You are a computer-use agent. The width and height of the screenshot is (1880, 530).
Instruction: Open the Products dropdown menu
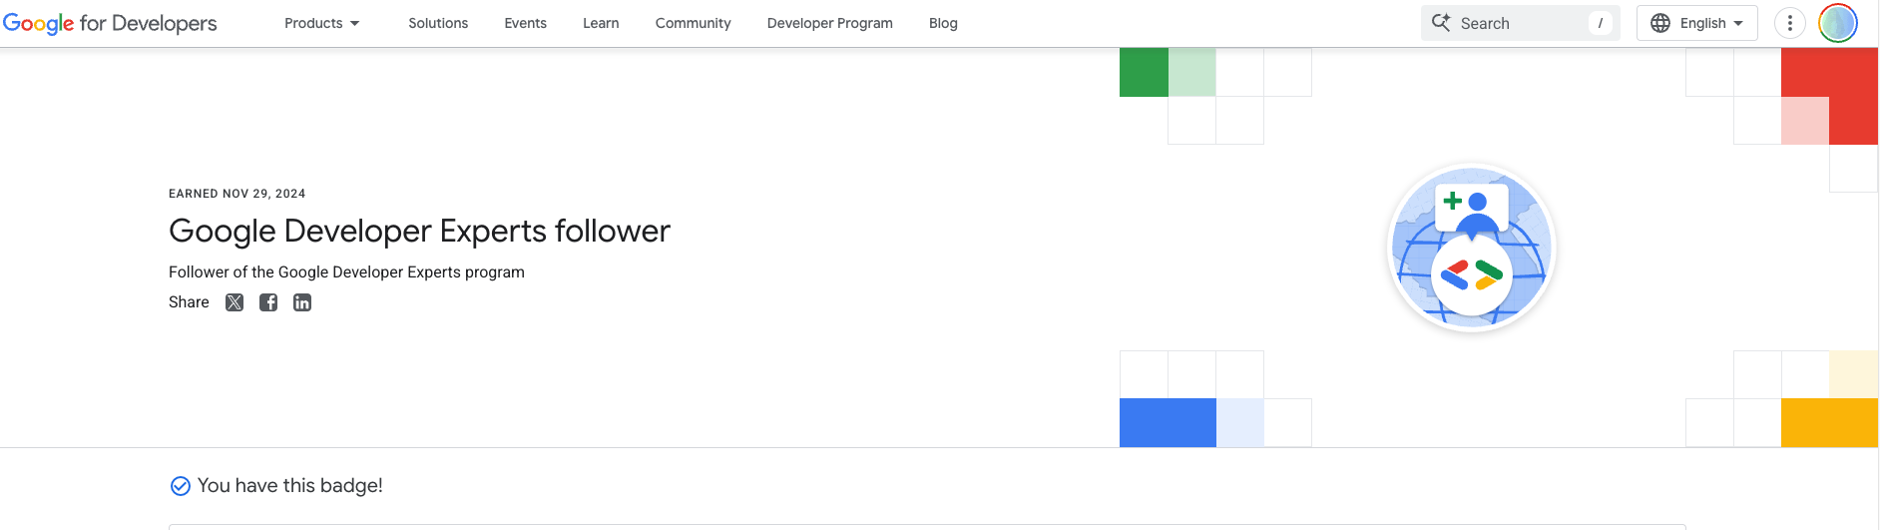(321, 23)
